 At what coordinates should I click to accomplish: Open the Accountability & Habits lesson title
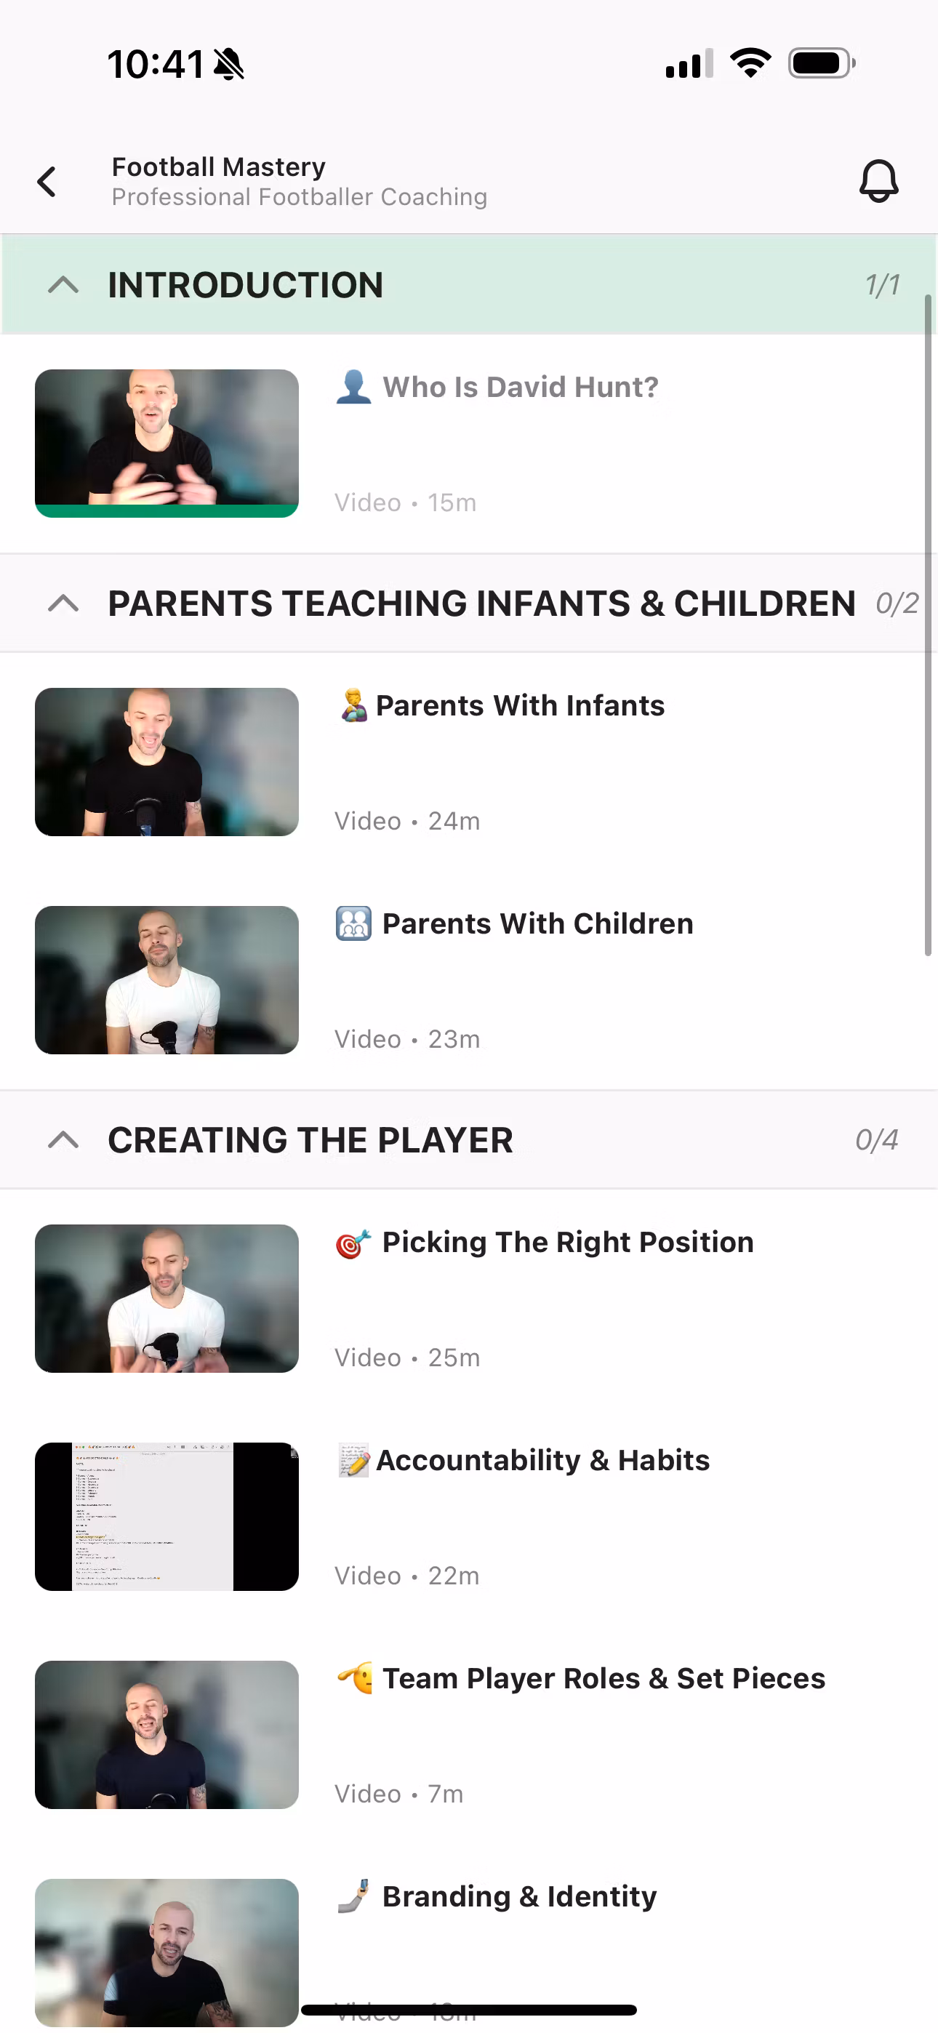pyautogui.click(x=542, y=1461)
